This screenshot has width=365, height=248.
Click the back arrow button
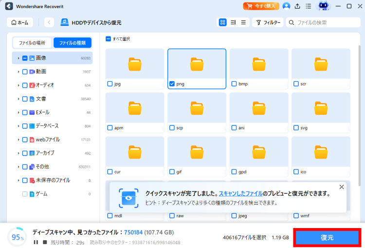click(49, 22)
